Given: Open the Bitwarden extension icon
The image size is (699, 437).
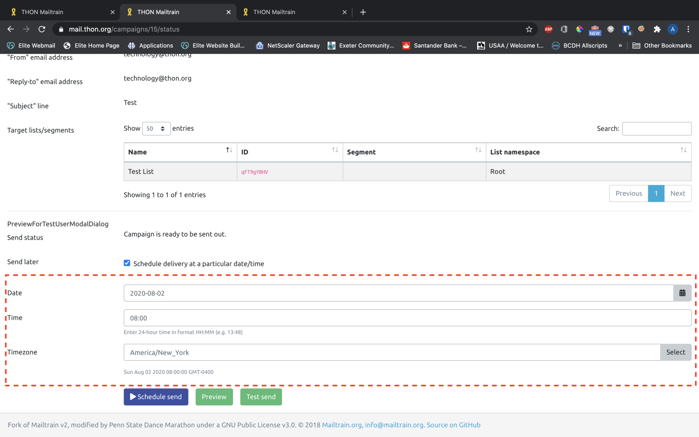Looking at the screenshot, I should coord(626,29).
